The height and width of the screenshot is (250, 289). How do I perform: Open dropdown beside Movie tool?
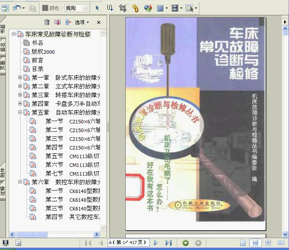click(x=181, y=8)
